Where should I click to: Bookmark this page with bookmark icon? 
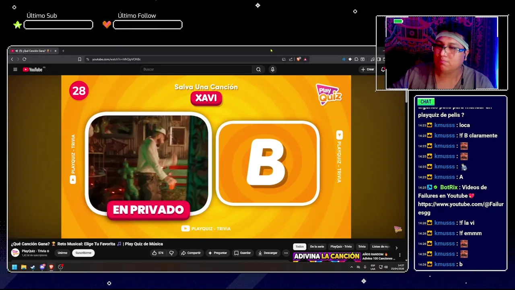(x=79, y=59)
